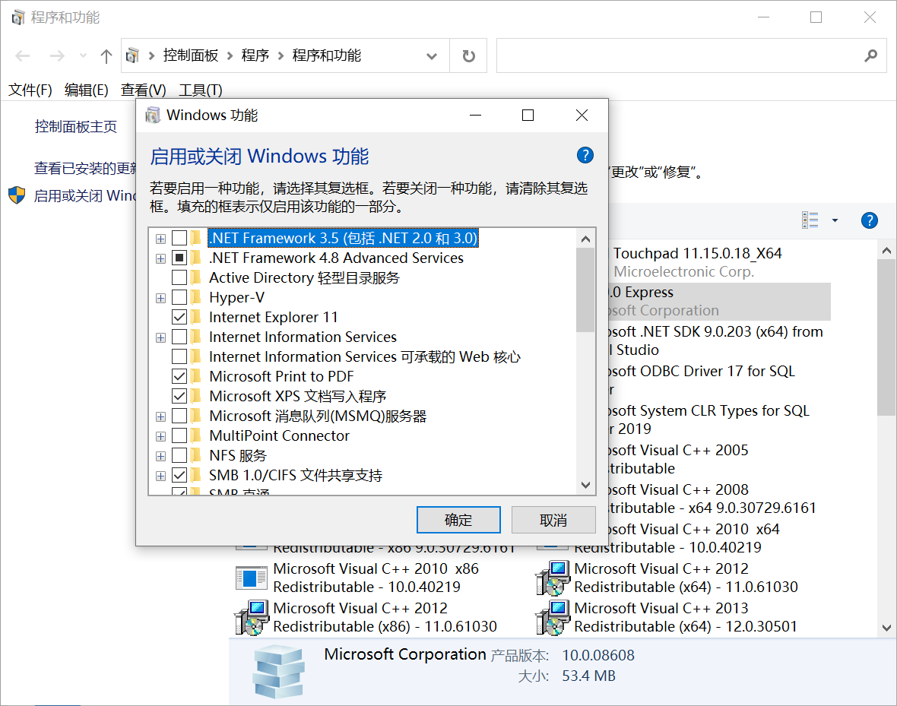Click the 程序和功能 window title icon
Image resolution: width=897 pixels, height=706 pixels.
[x=18, y=17]
